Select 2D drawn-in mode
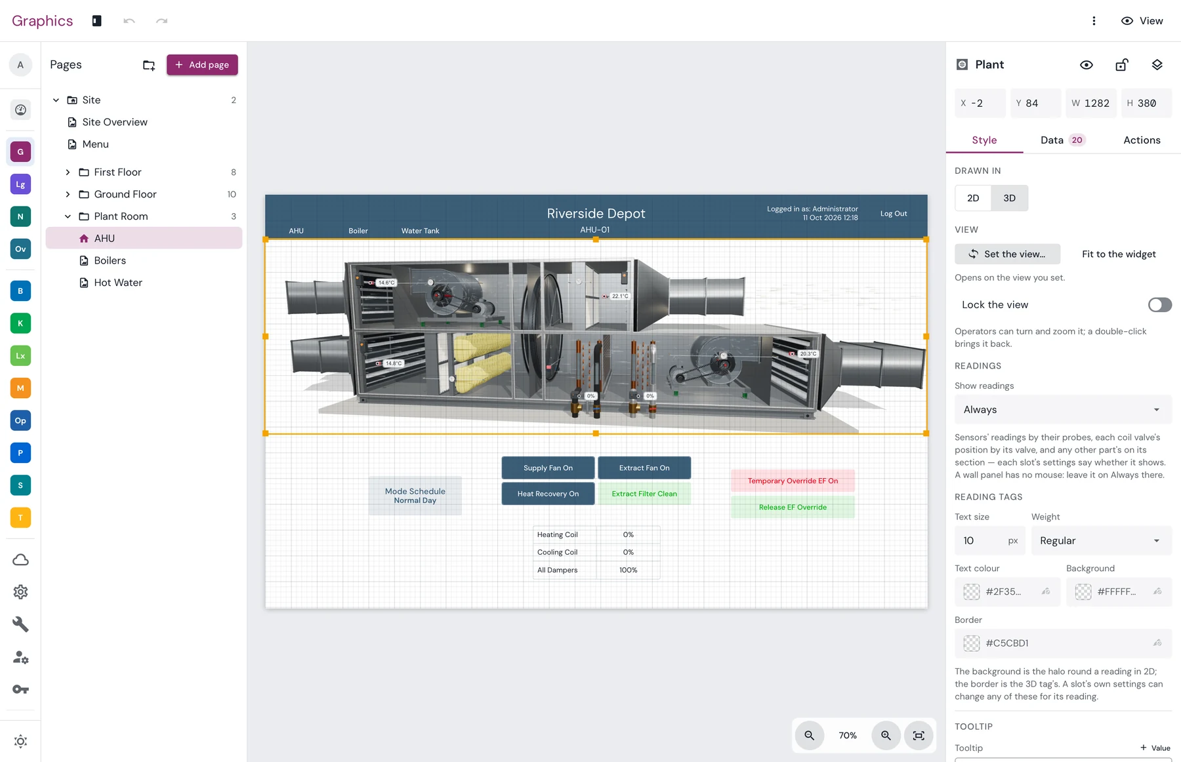The image size is (1181, 762). coord(973,198)
